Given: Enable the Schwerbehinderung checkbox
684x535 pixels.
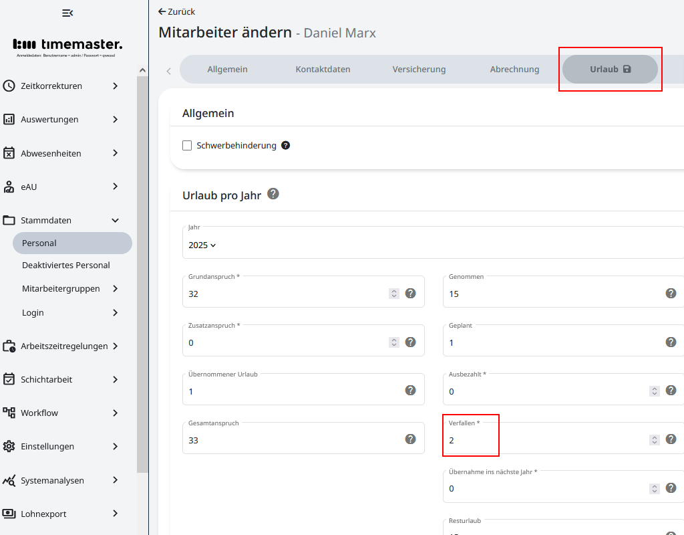Looking at the screenshot, I should point(187,146).
